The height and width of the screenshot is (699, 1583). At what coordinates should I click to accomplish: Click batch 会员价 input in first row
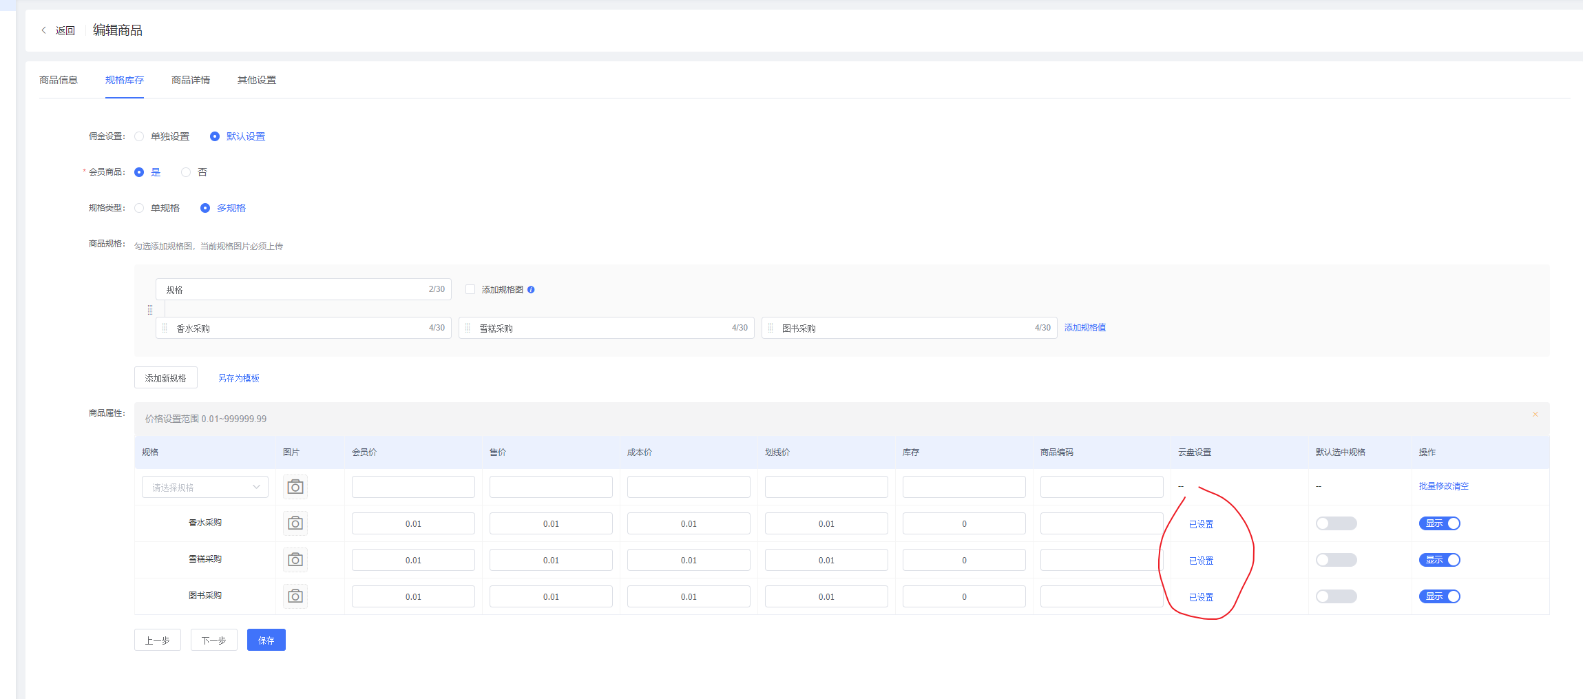tap(413, 487)
